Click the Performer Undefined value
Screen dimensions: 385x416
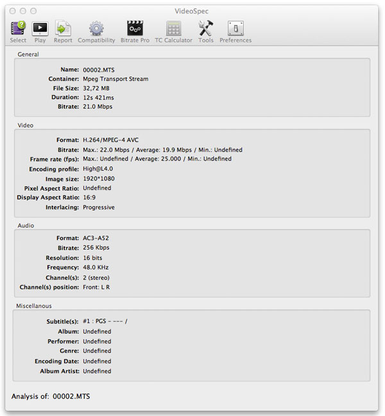[97, 342]
